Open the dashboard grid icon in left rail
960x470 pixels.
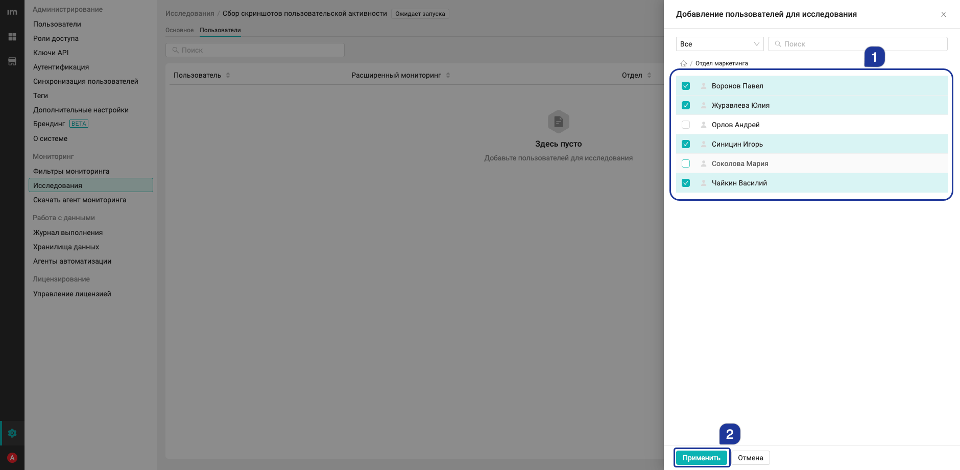pos(12,37)
